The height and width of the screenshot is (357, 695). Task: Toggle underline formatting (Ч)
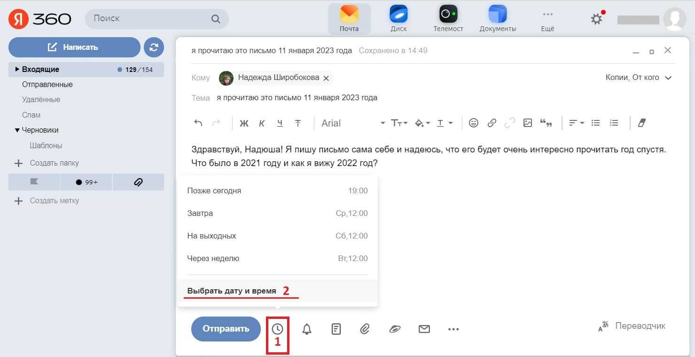(280, 123)
